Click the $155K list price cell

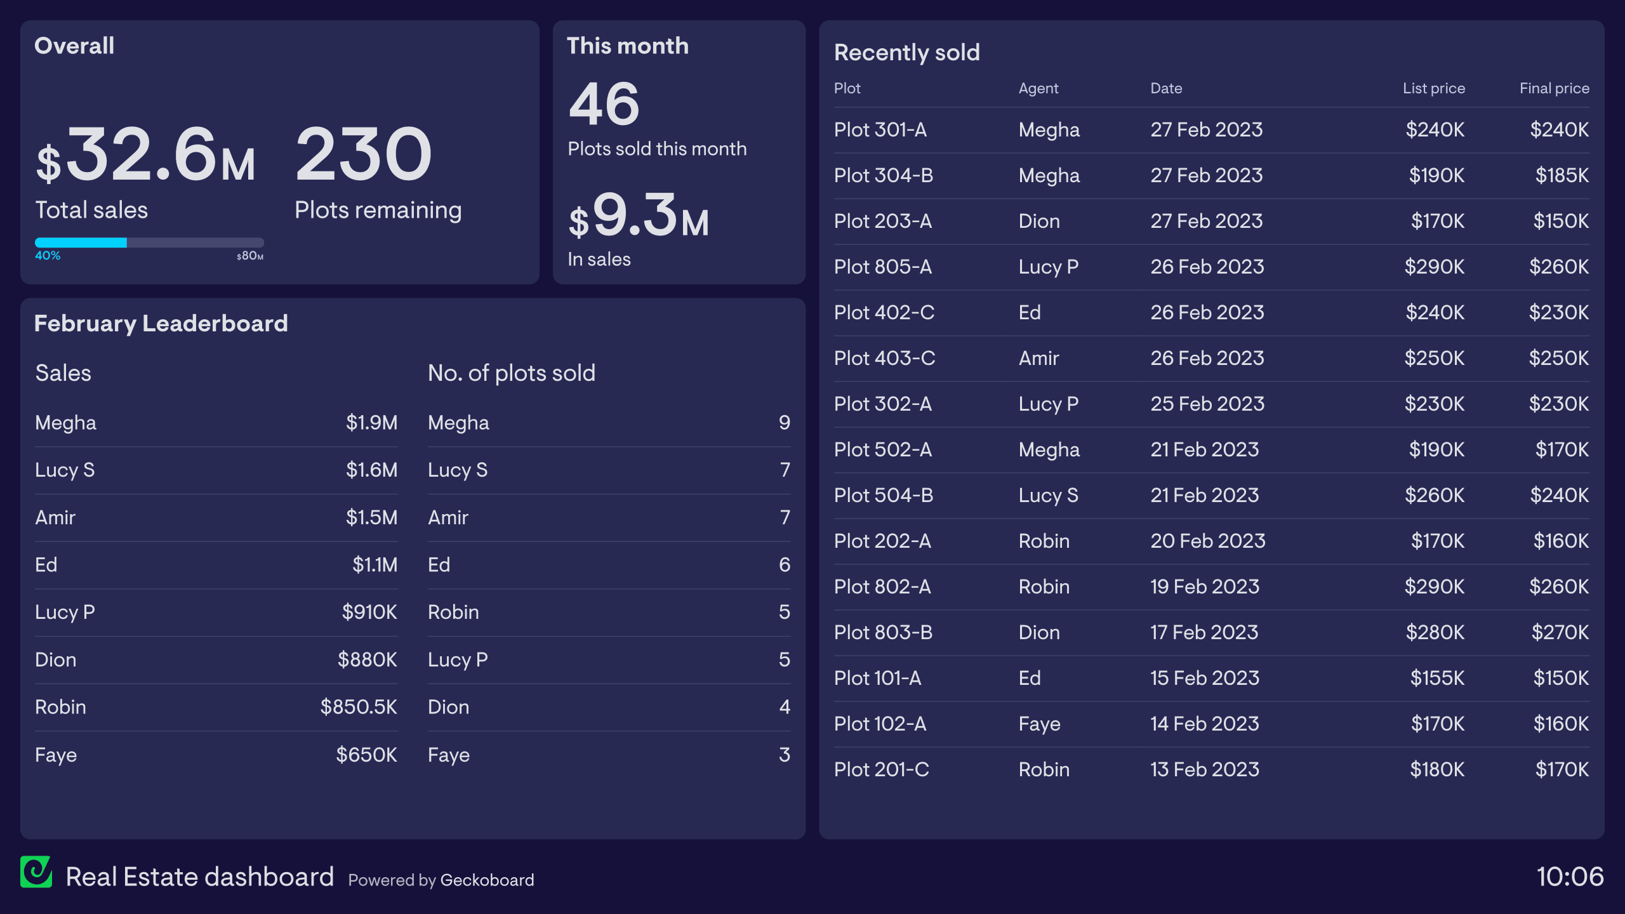1437,679
